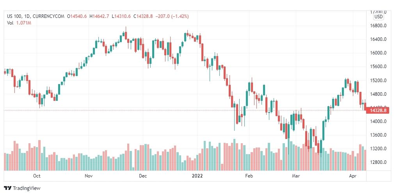This screenshot has height=195, width=395.
Task: Select the change percentage (−1.42%)
Action: click(x=180, y=16)
